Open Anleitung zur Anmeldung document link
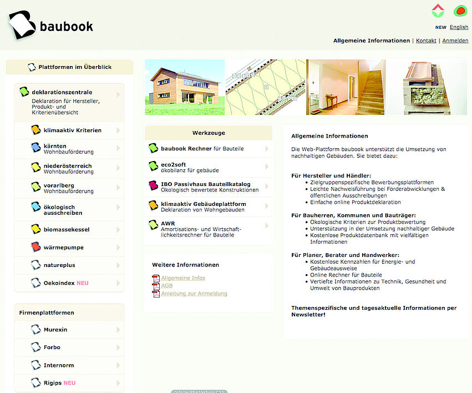 pos(194,294)
